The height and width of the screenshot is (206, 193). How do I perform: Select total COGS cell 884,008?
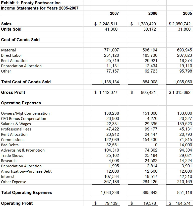coord(150,82)
